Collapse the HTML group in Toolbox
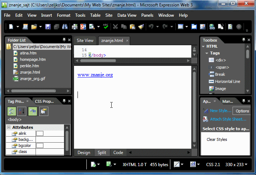This screenshot has height=175, width=256. pos(203,46)
